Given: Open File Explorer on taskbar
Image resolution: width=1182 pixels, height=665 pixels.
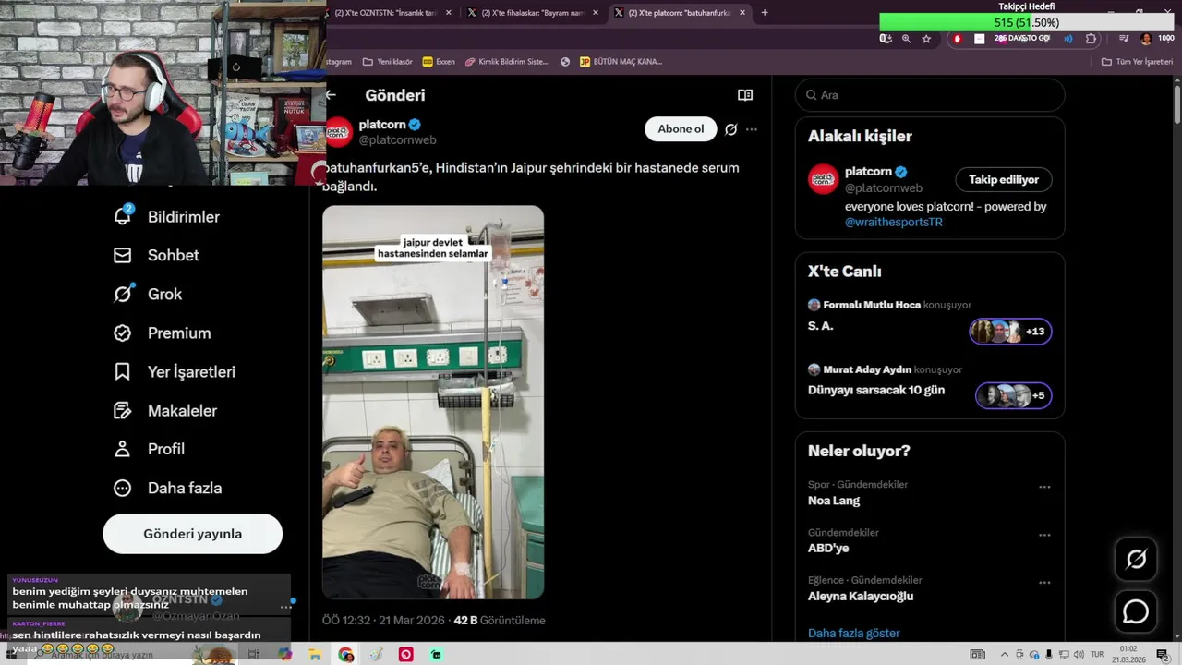Looking at the screenshot, I should click(x=315, y=655).
